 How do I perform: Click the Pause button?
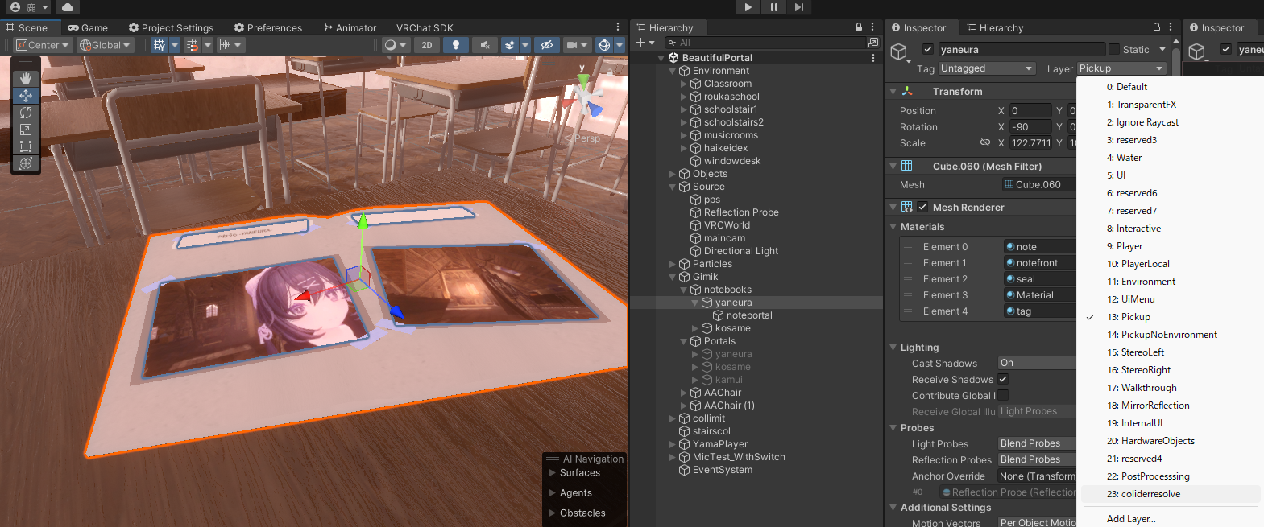773,7
